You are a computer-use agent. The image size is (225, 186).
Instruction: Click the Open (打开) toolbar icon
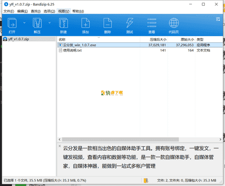click(12, 23)
